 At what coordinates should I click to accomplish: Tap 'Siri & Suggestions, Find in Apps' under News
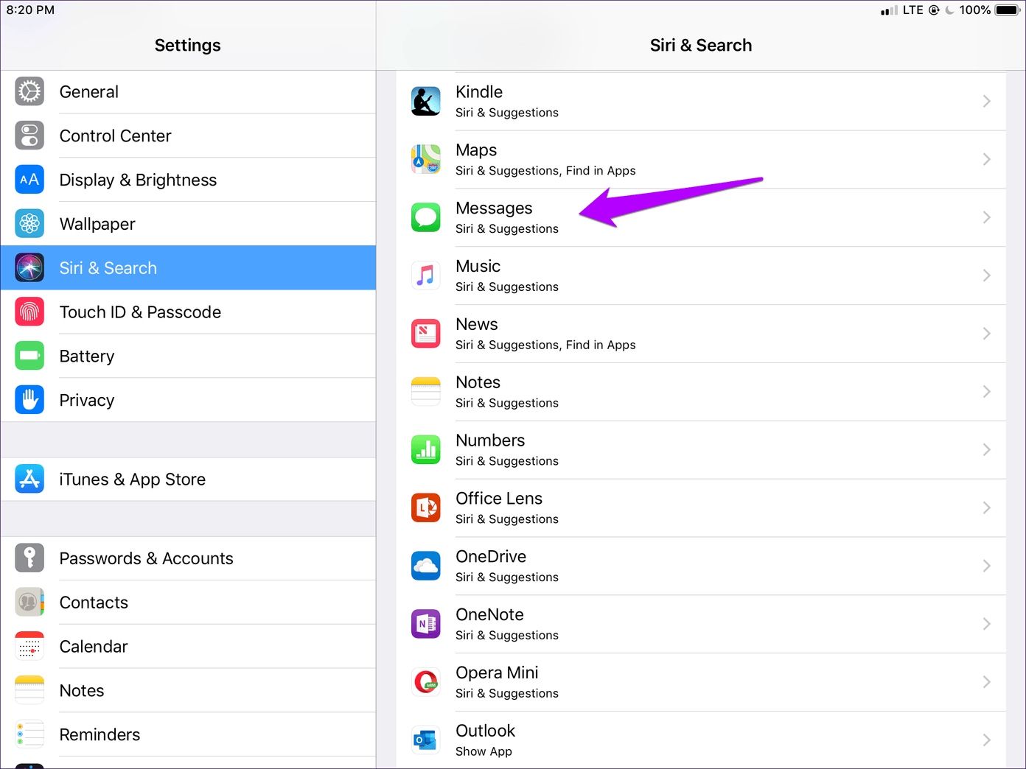(545, 345)
